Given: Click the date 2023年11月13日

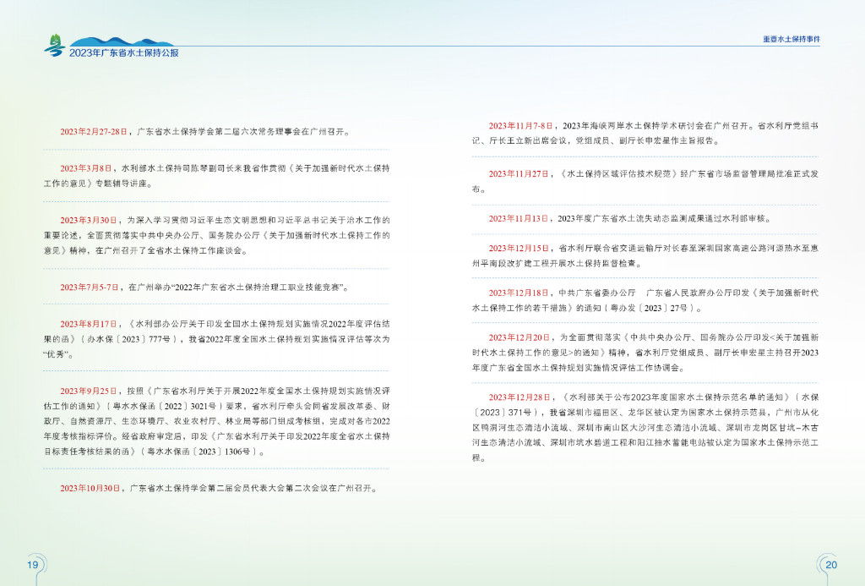Looking at the screenshot, I should pos(519,218).
